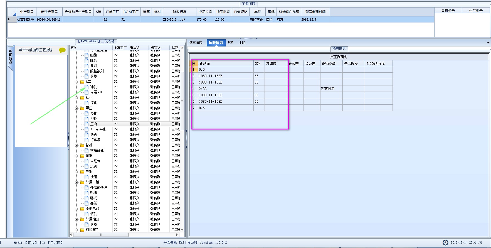
Task: Collapse the 棕化 folder node
Action: click(x=77, y=98)
